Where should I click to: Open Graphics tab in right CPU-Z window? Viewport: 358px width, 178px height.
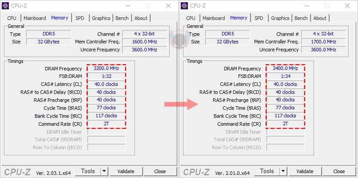(280, 18)
